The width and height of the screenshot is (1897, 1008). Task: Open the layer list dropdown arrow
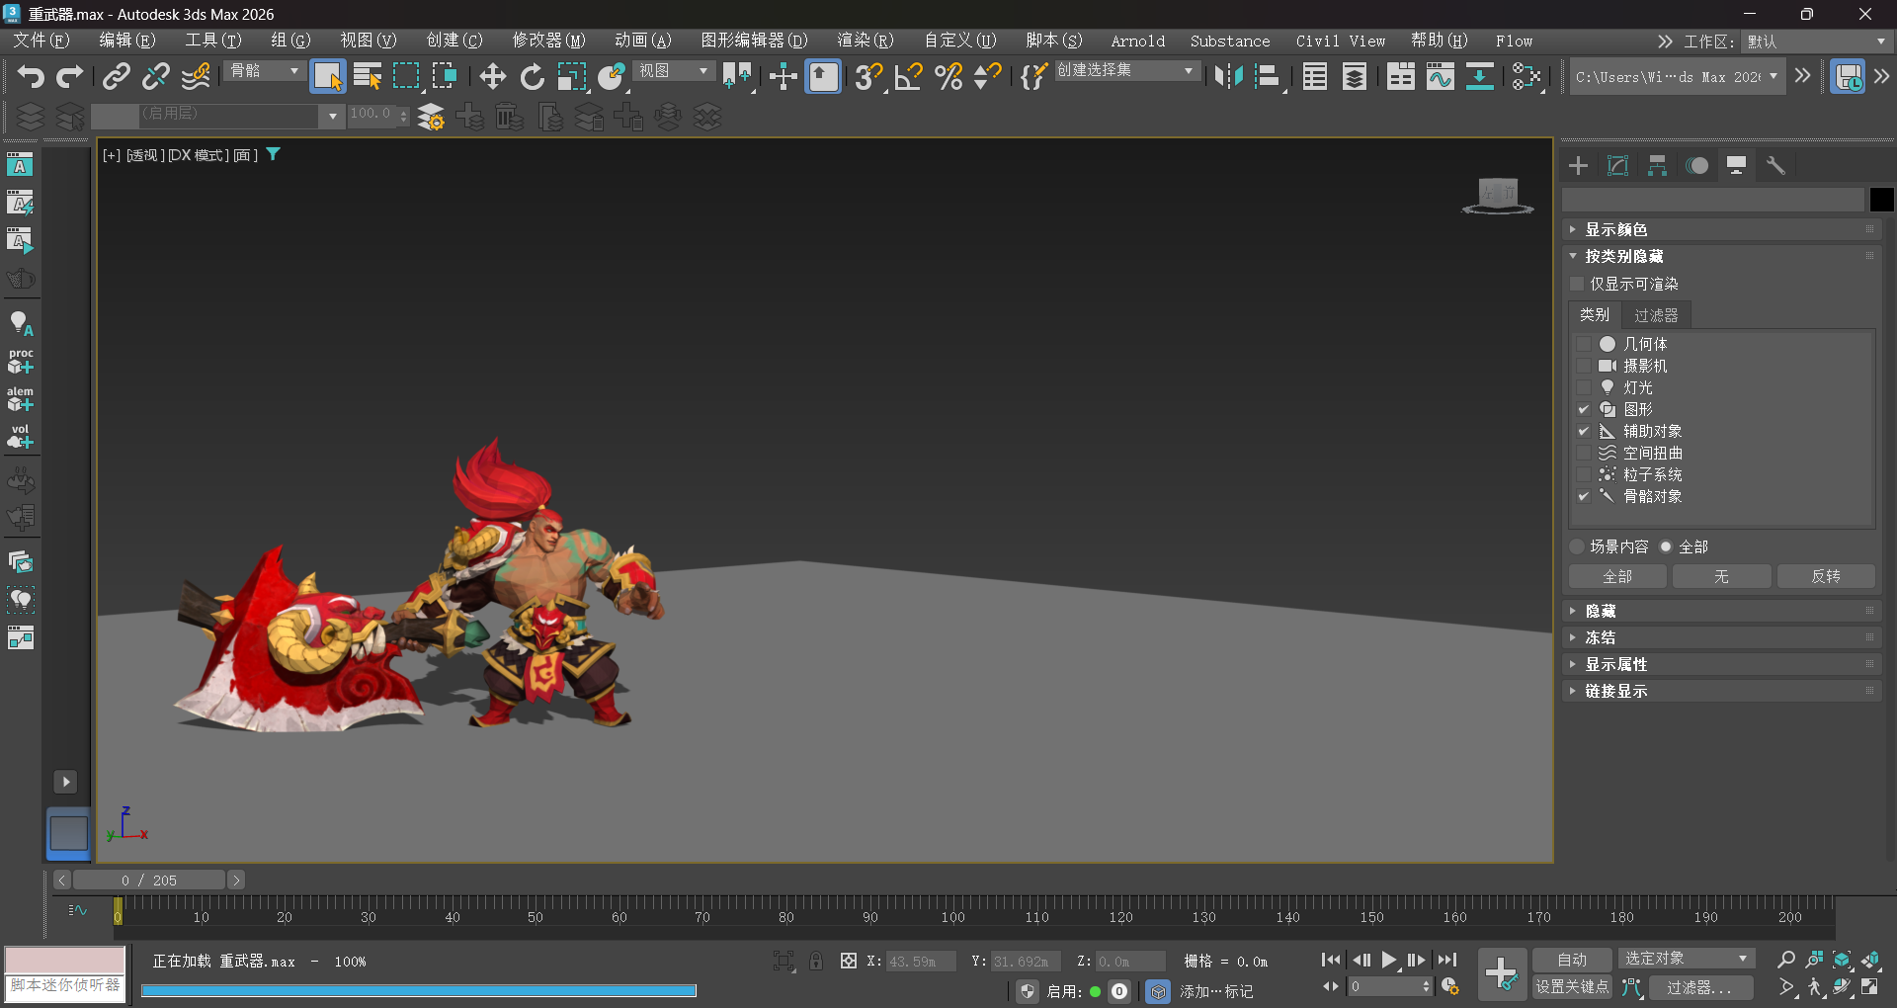pos(333,117)
